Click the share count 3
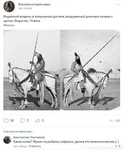This screenshot has width=126, height=150. pos(43,121)
